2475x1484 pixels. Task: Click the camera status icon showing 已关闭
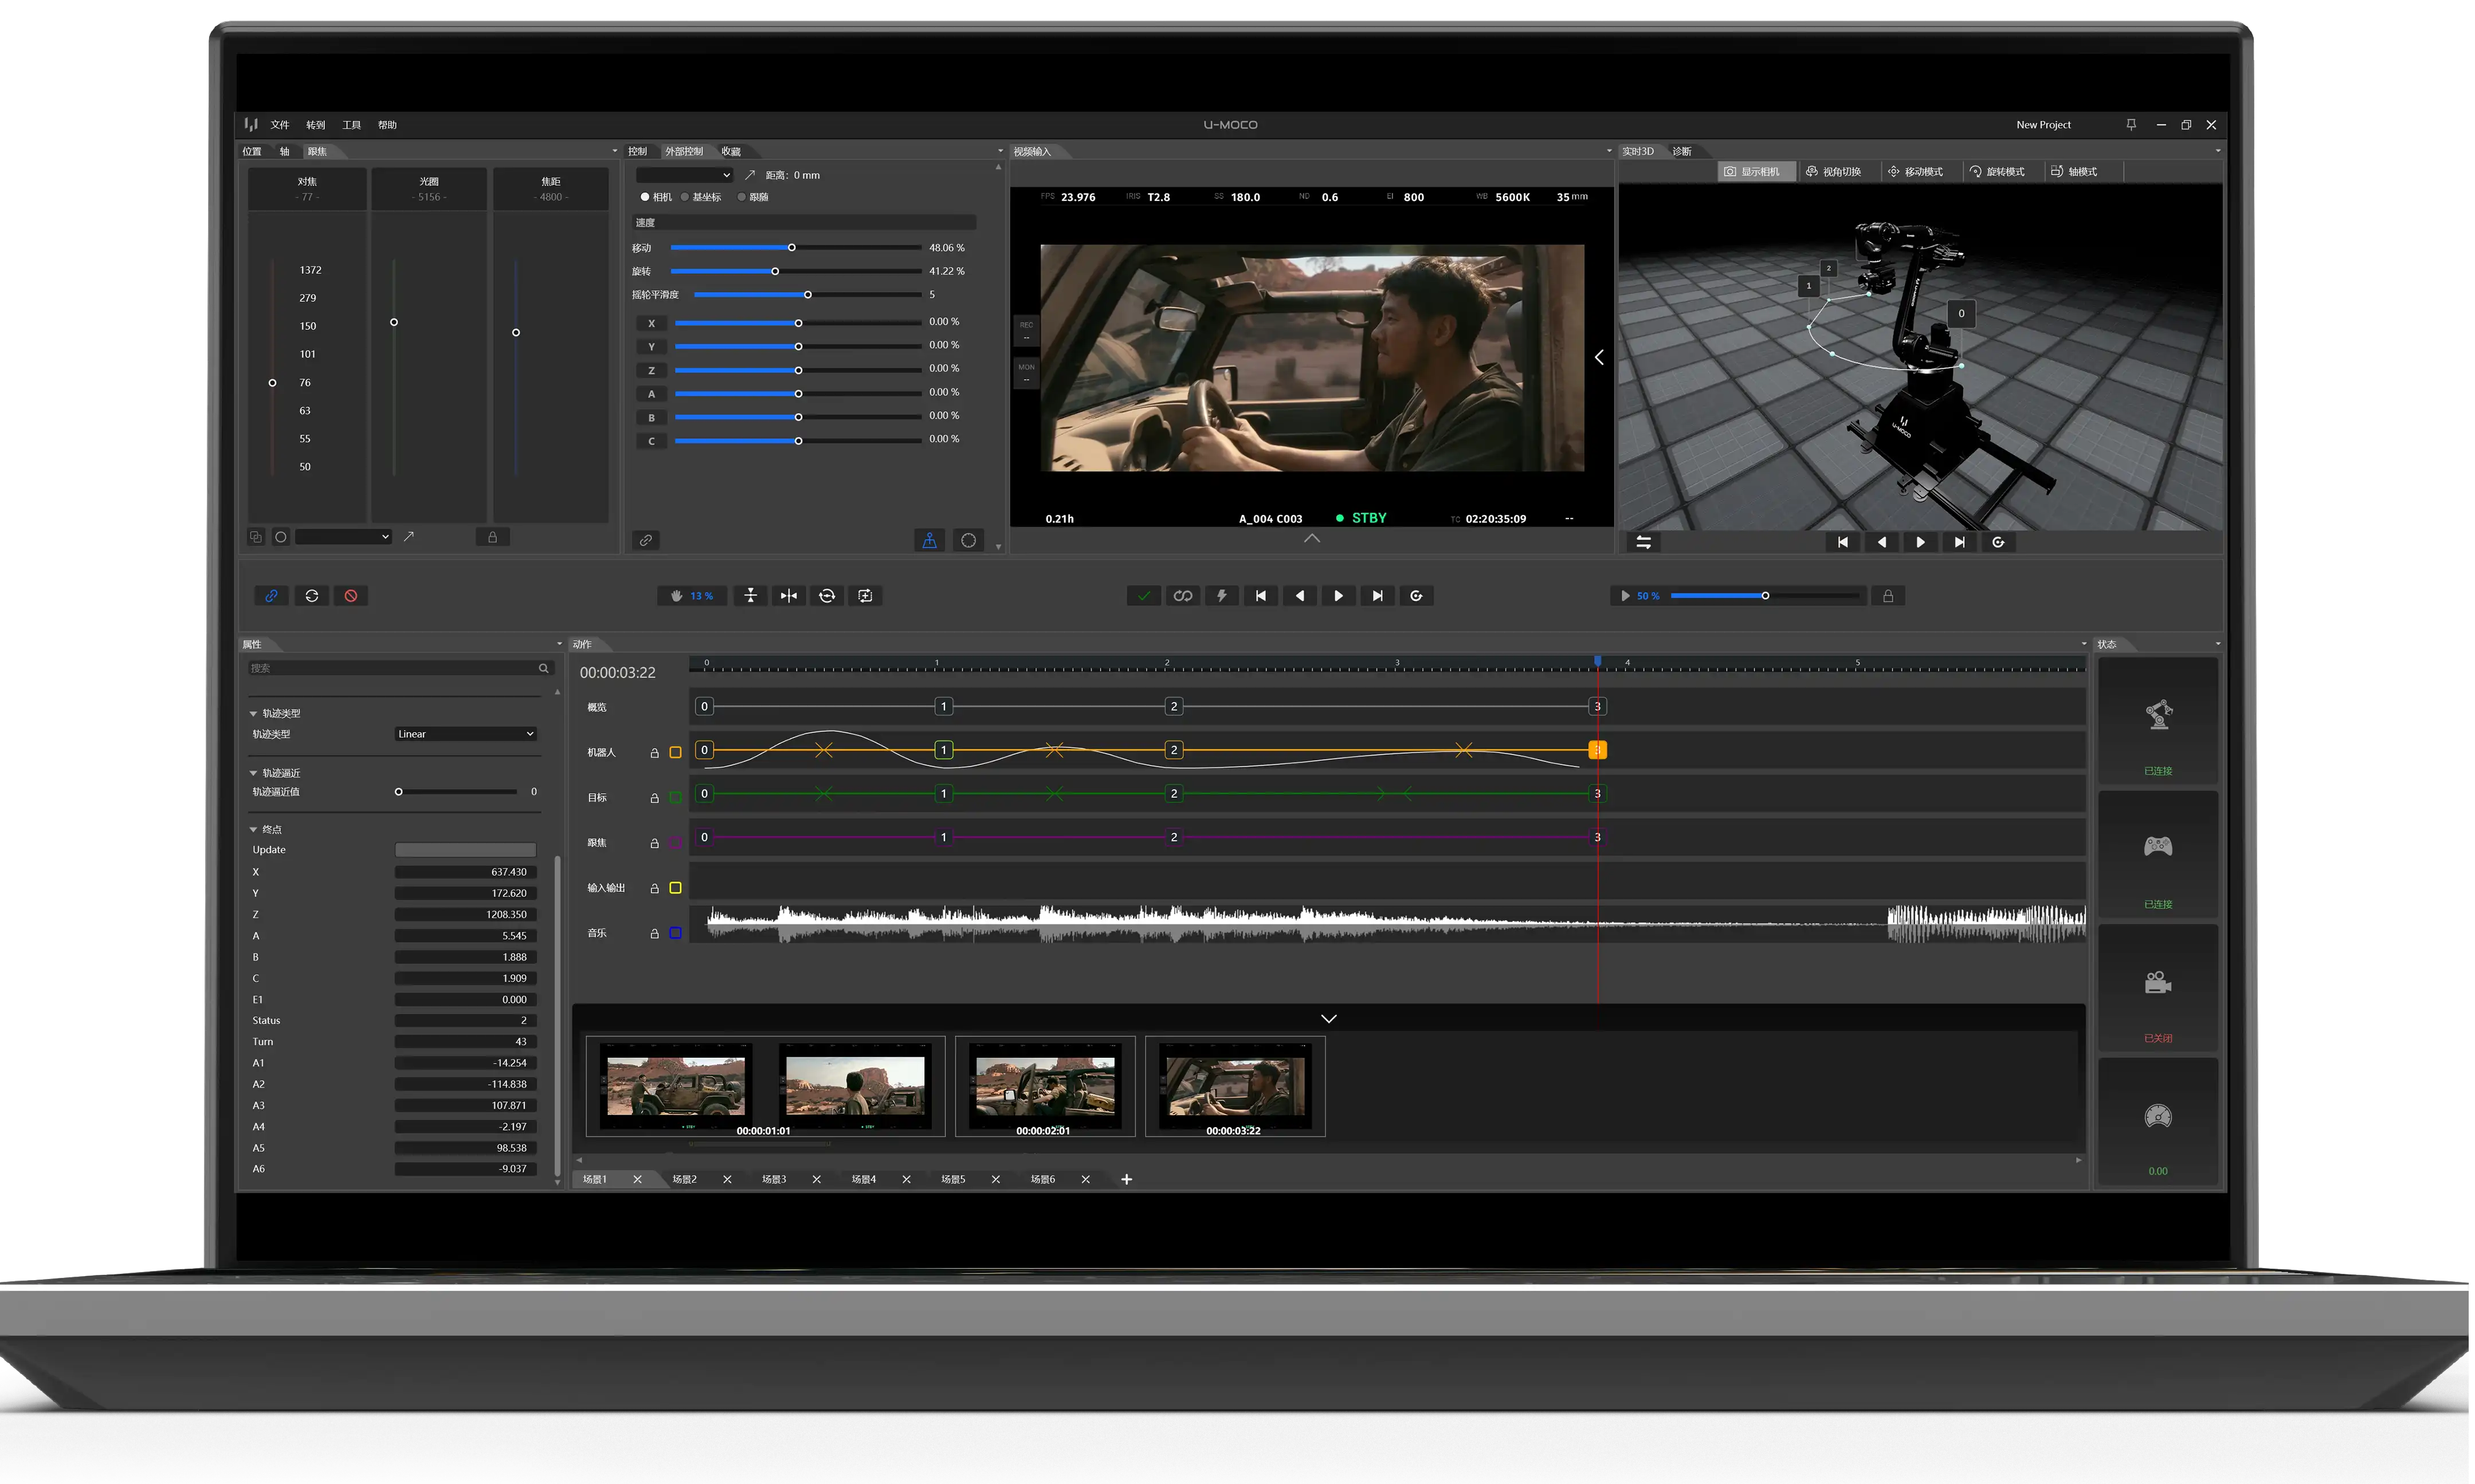pyautogui.click(x=2158, y=982)
